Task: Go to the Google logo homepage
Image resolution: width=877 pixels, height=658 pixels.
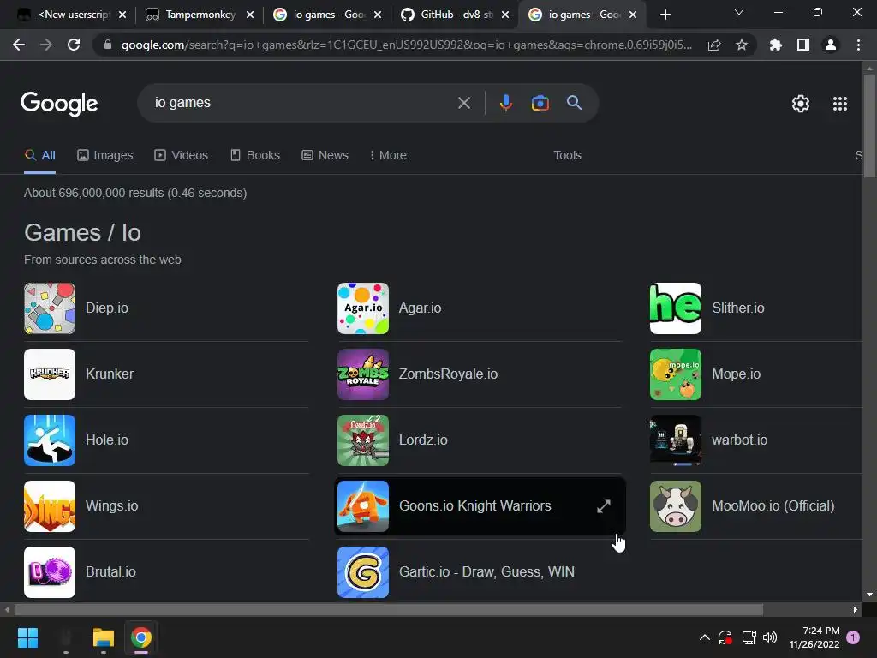Action: [x=59, y=104]
